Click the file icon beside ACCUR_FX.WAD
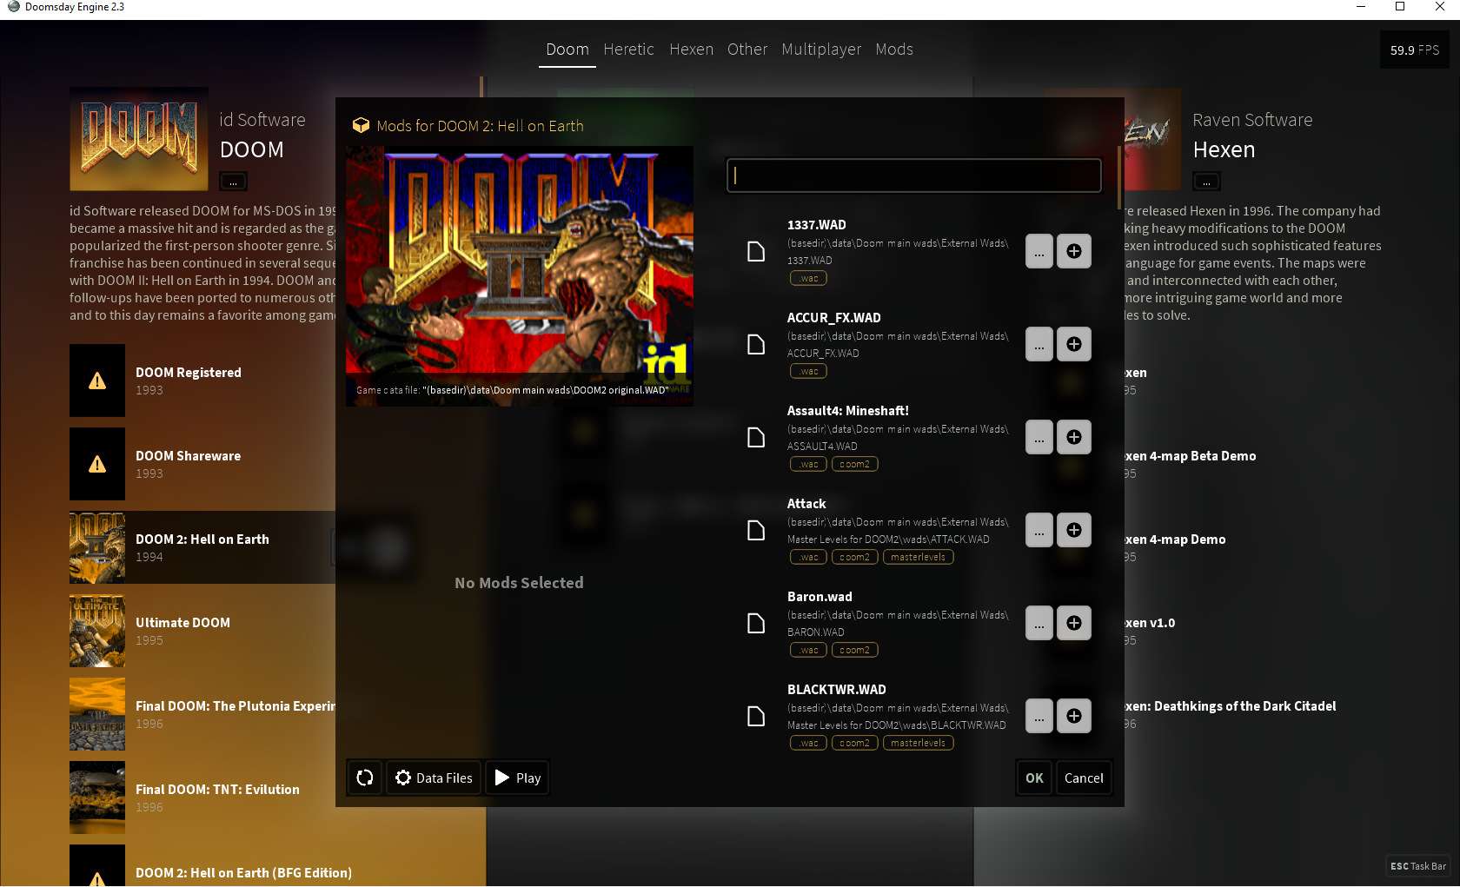Image resolution: width=1460 pixels, height=887 pixels. click(756, 345)
